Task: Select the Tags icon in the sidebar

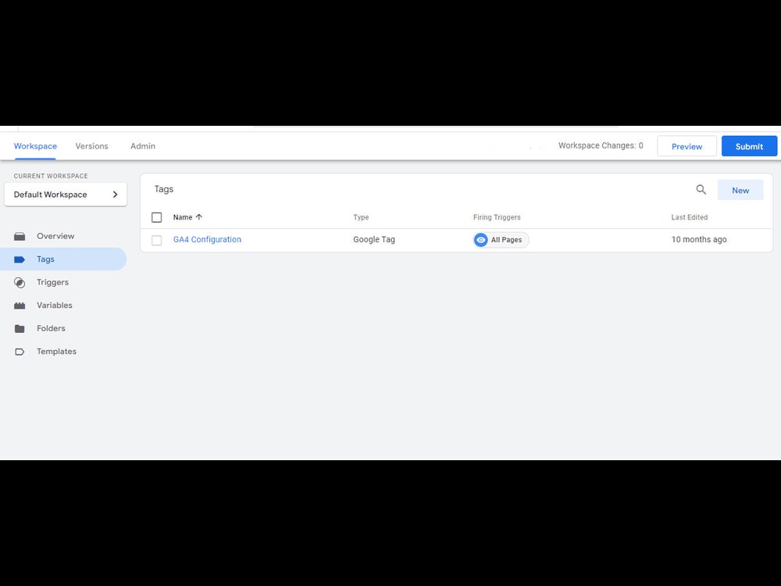Action: pyautogui.click(x=20, y=259)
